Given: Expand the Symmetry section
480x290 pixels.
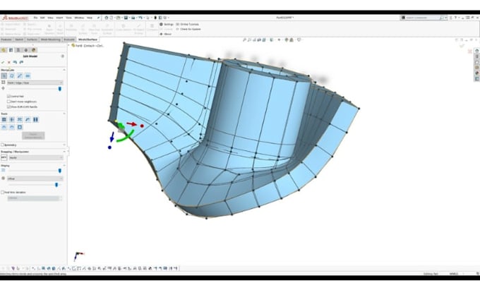Looking at the screenshot, I should point(64,145).
